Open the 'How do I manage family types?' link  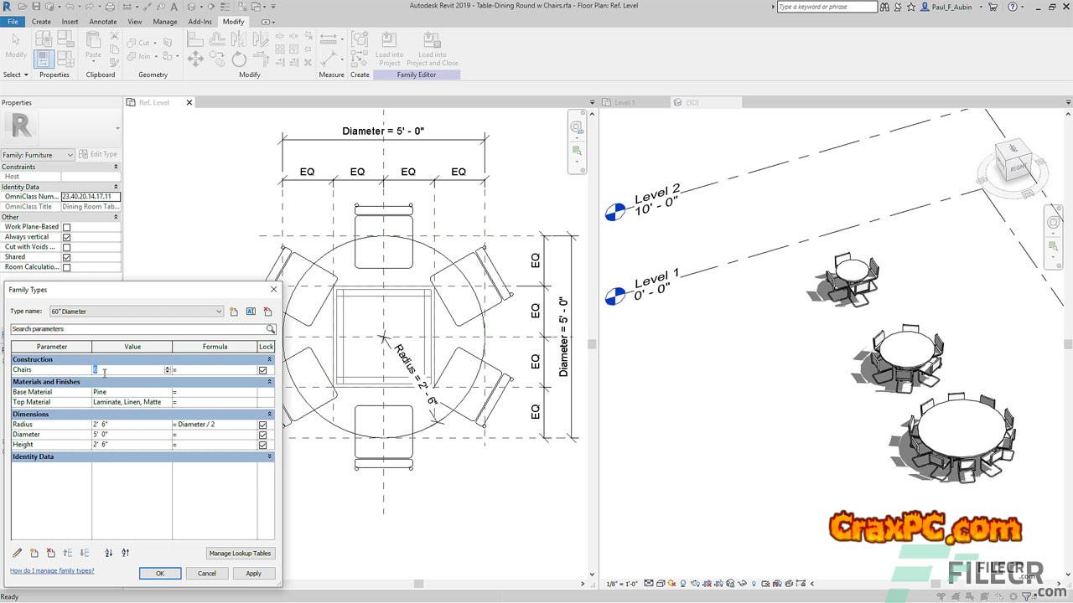pyautogui.click(x=52, y=571)
